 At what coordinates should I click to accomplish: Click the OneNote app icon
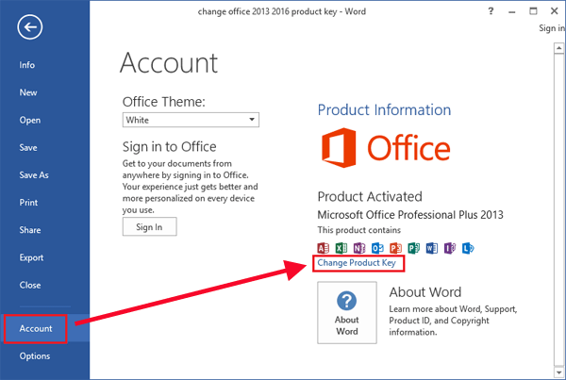(359, 248)
